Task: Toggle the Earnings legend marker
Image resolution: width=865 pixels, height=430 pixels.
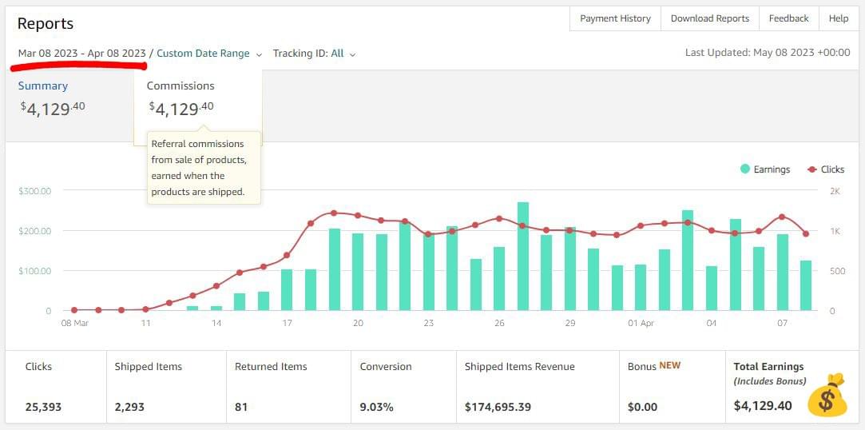Action: 744,169
